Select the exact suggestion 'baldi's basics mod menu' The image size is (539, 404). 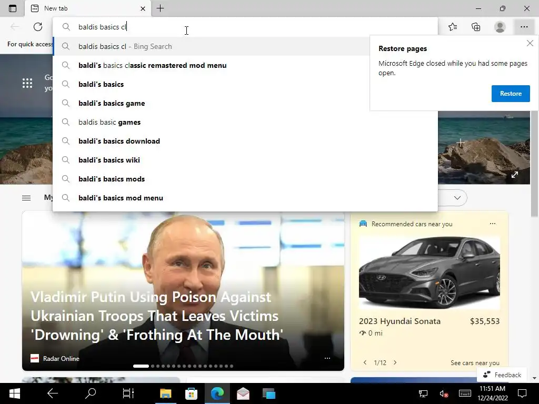click(245, 198)
